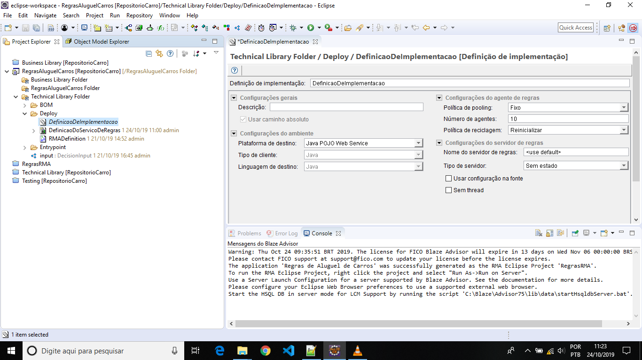The image size is (642, 360).
Task: Select RMADefinition in the Deploy folder
Action: (67, 139)
